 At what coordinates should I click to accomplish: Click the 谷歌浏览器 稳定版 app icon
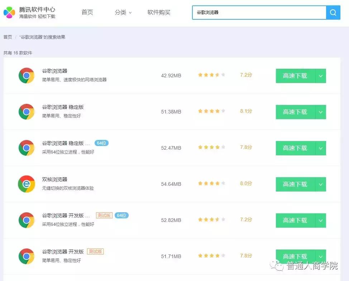coord(26,111)
